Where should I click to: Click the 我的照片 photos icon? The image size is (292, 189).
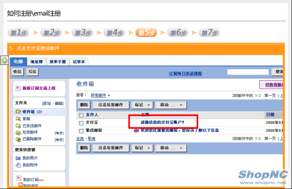(18, 158)
